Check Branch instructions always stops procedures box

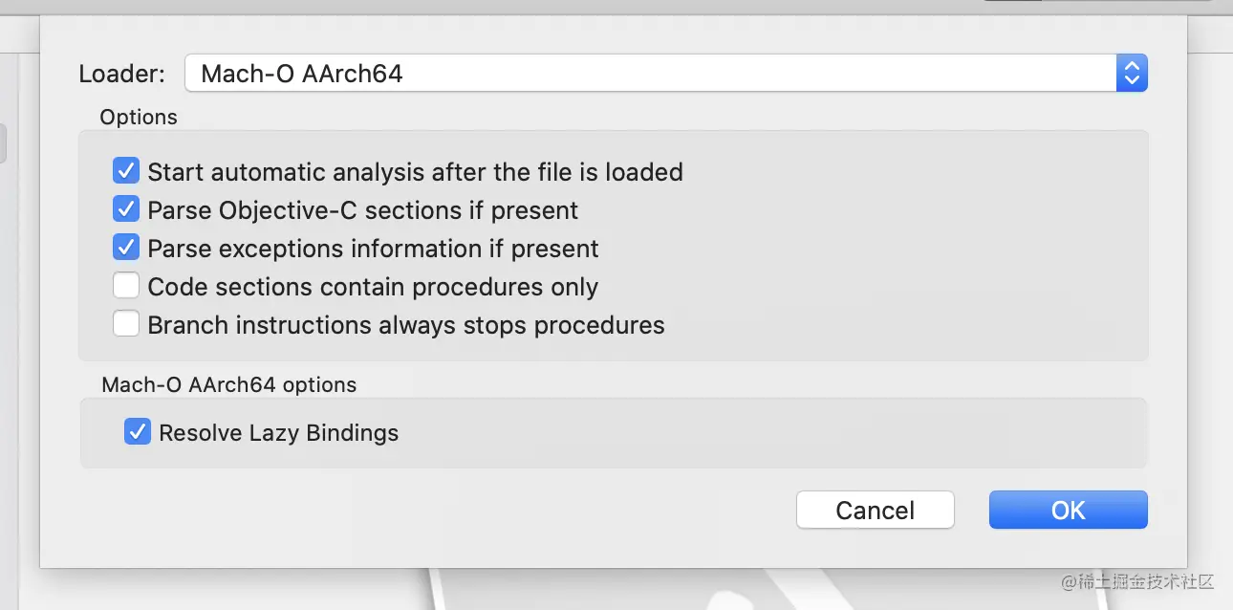(x=126, y=324)
